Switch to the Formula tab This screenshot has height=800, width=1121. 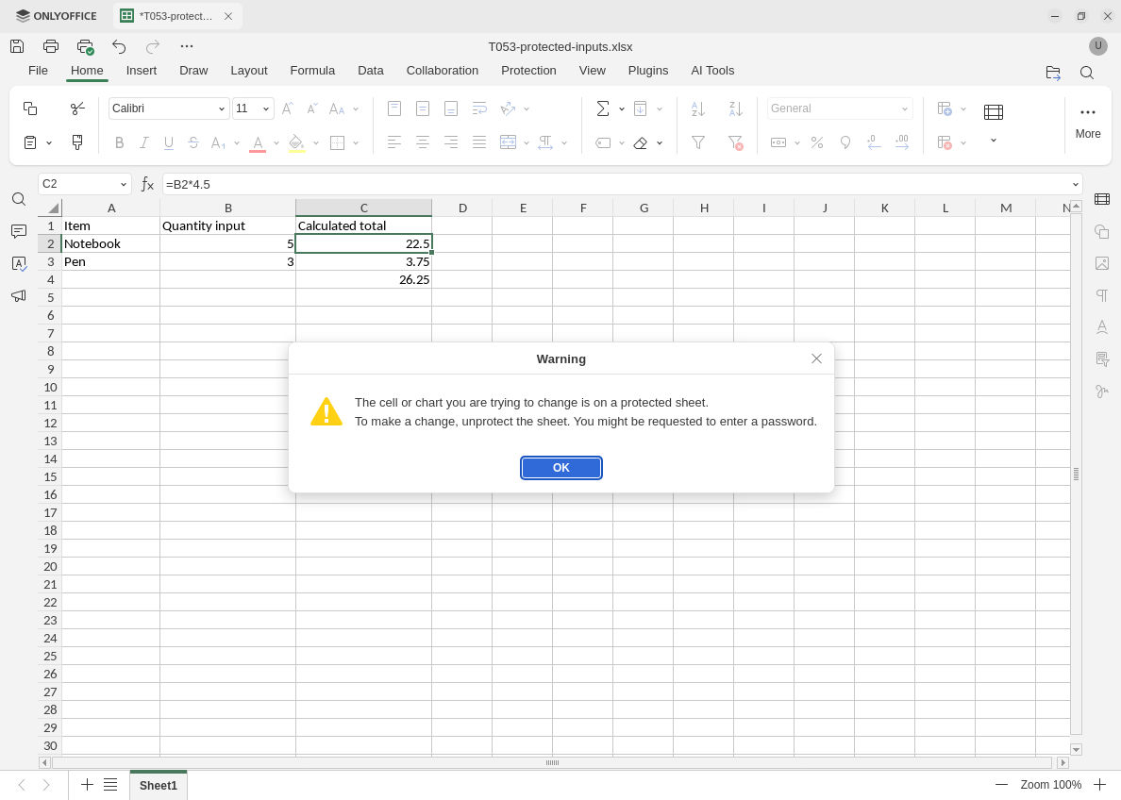tap(312, 70)
